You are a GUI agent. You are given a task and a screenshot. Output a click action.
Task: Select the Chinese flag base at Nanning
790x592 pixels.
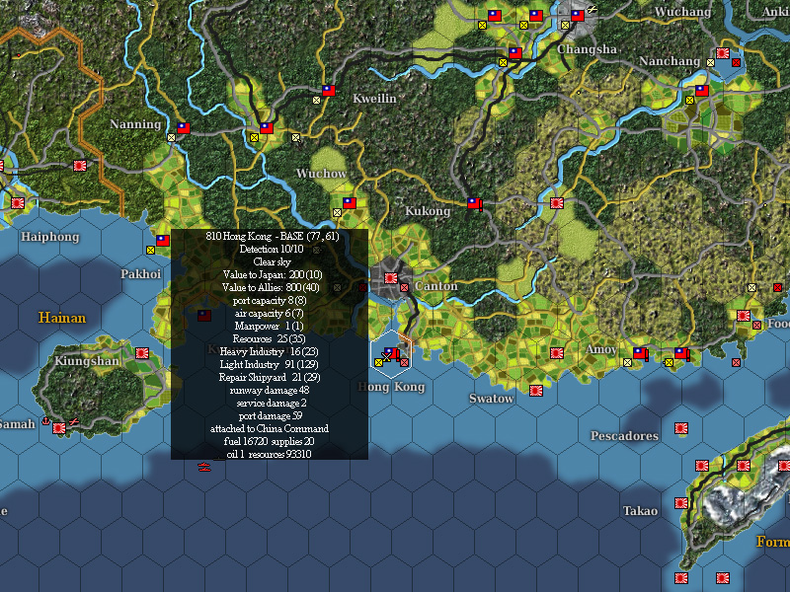point(184,128)
